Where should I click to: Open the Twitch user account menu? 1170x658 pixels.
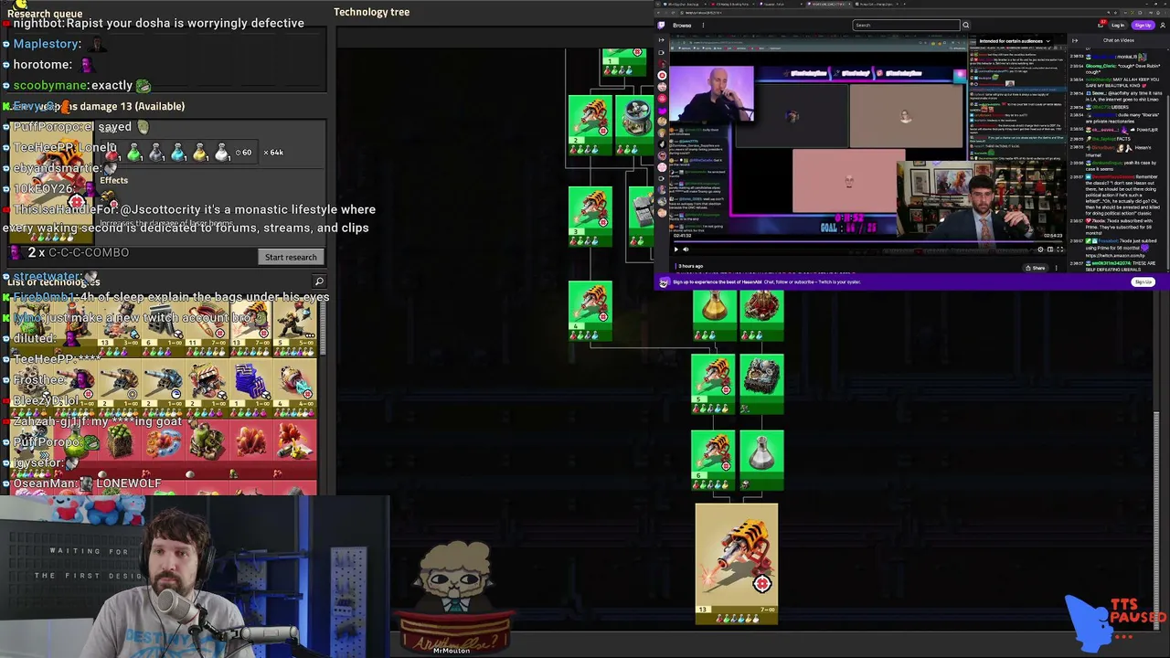coord(1162,25)
